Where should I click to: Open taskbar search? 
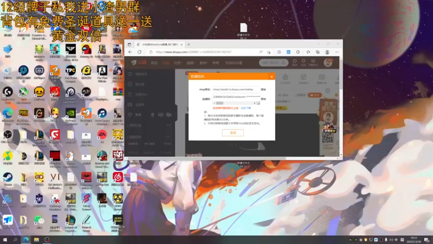[15, 240]
